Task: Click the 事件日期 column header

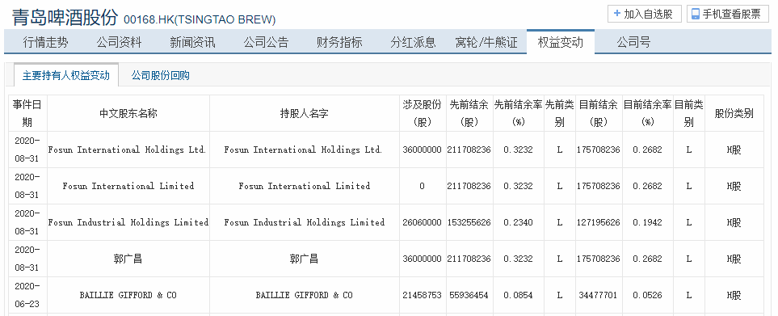Action: point(27,113)
